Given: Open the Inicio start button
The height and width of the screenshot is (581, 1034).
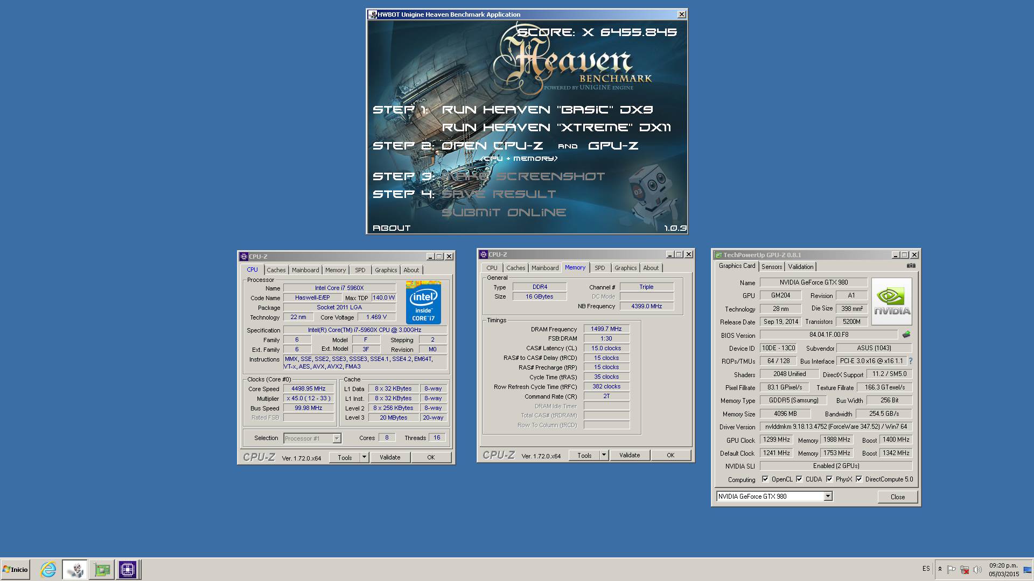Looking at the screenshot, I should pyautogui.click(x=15, y=569).
